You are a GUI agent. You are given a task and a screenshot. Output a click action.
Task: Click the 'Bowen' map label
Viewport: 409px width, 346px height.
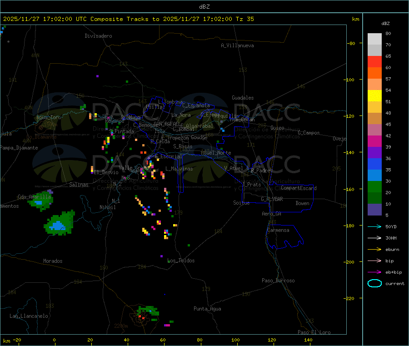pos(303,203)
